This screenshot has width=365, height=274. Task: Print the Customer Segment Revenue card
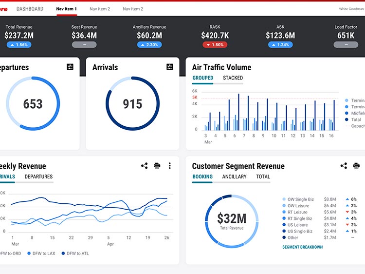tap(356, 166)
